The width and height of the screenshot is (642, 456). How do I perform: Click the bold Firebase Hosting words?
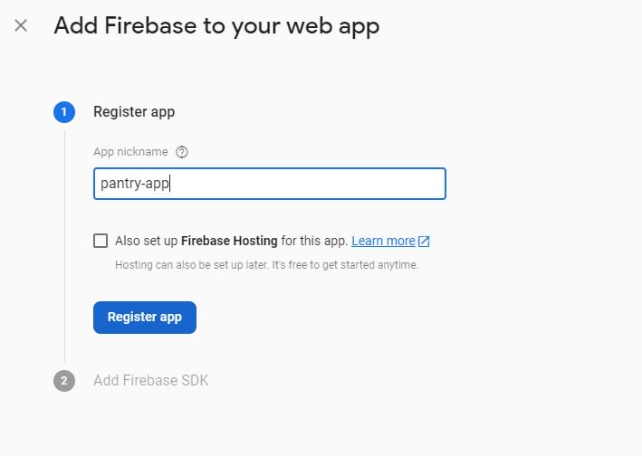[229, 241]
